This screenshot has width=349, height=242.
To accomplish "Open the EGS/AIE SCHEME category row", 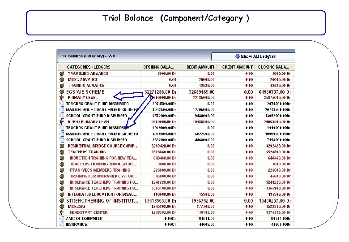I will pyautogui.click(x=85, y=92).
